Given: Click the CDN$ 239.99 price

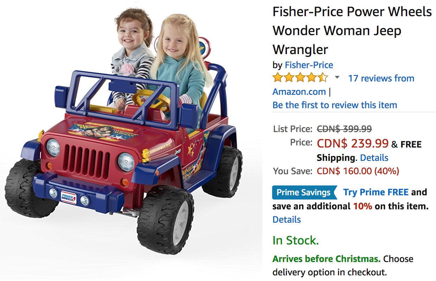Looking at the screenshot, I should [353, 143].
